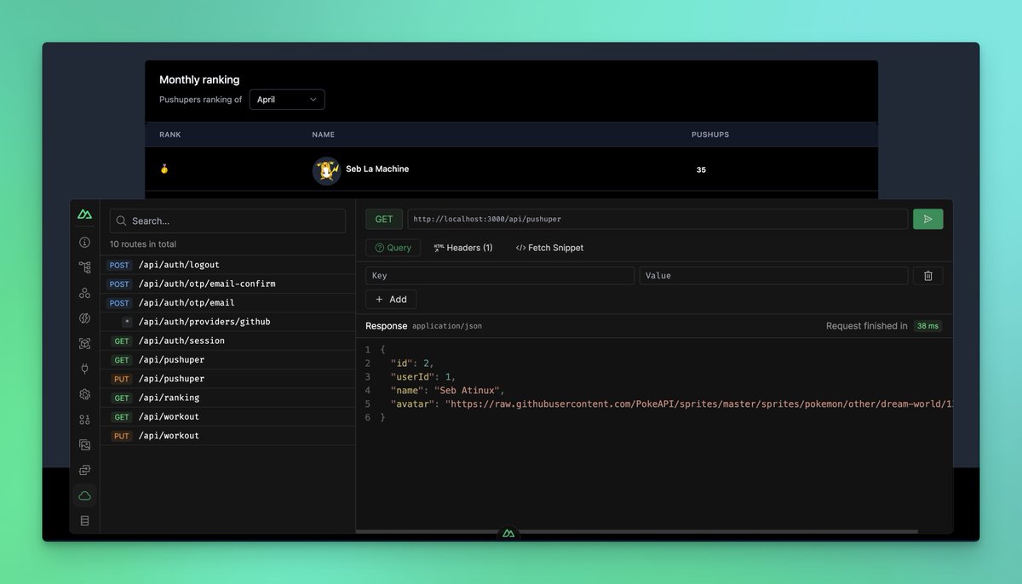Select GET /api/pushuper route
The height and width of the screenshot is (584, 1022).
[227, 359]
